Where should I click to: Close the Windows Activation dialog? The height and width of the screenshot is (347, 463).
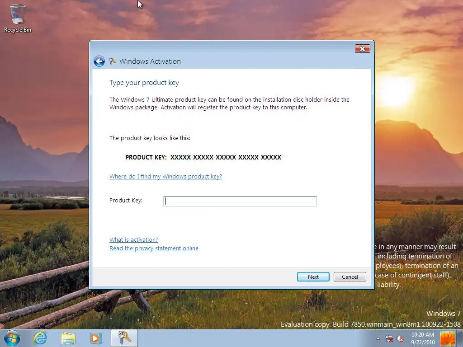(x=362, y=49)
